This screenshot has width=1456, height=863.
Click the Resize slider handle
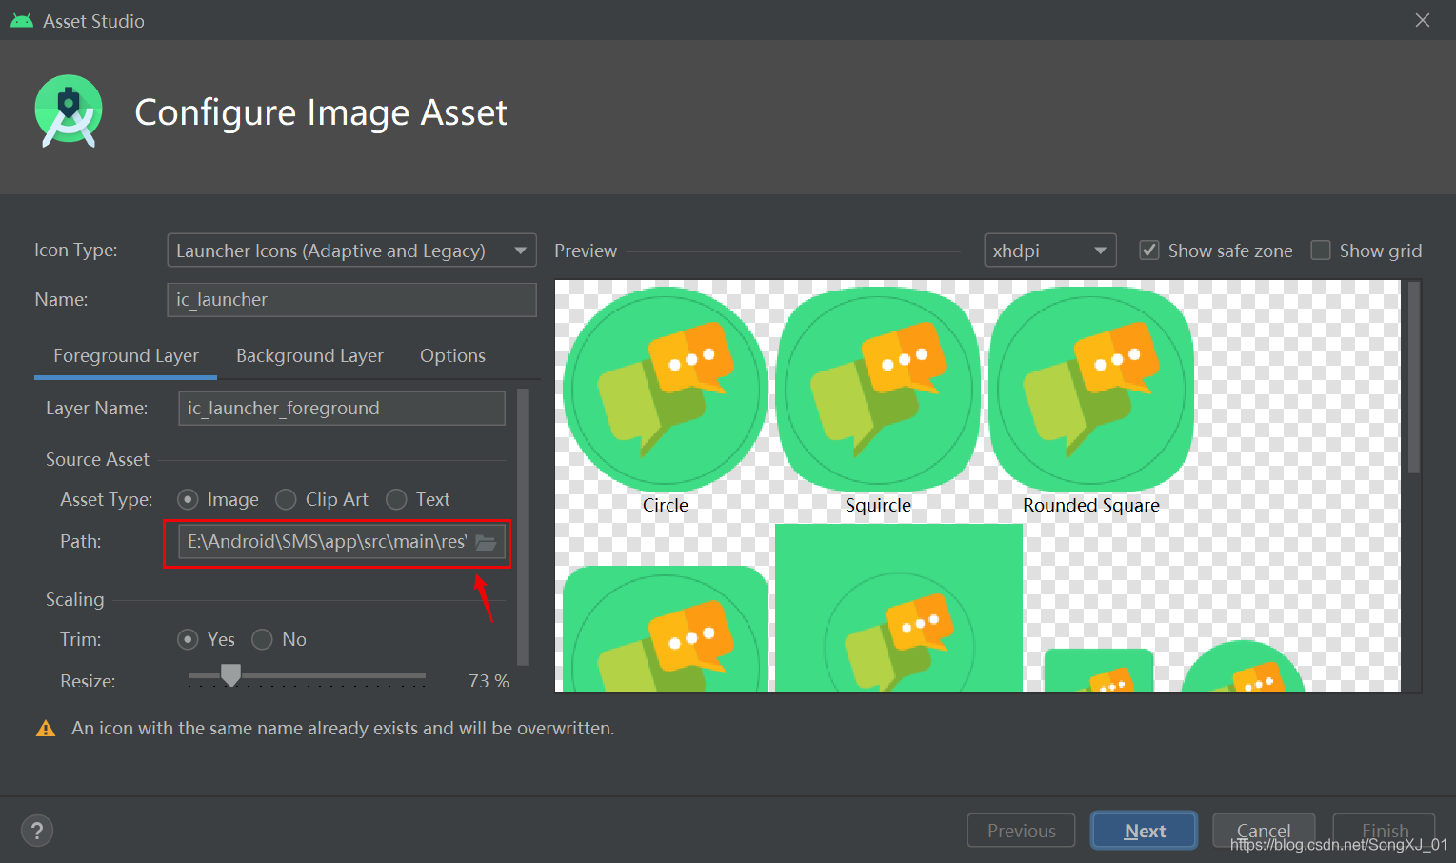(x=230, y=675)
